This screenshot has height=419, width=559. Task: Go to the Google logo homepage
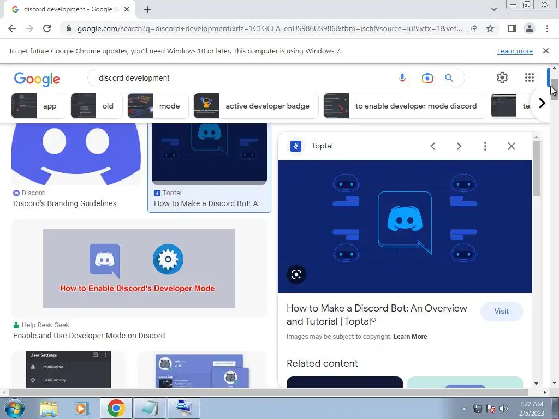pyautogui.click(x=37, y=79)
